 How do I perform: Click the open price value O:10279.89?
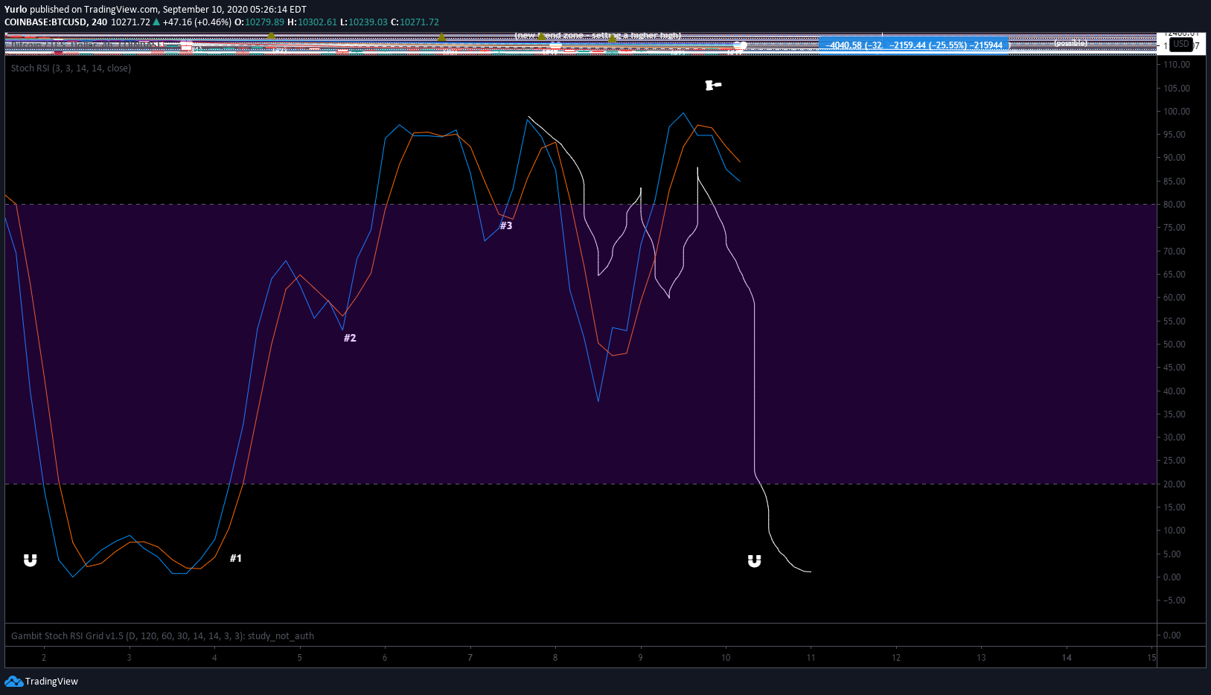[x=259, y=22]
